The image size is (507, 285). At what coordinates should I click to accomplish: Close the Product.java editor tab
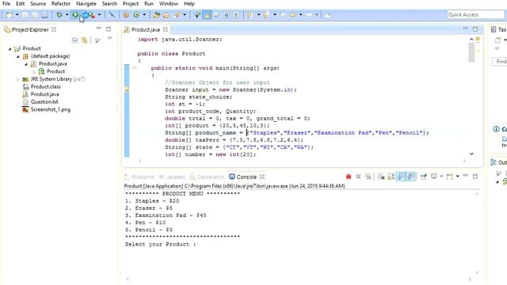coord(166,29)
